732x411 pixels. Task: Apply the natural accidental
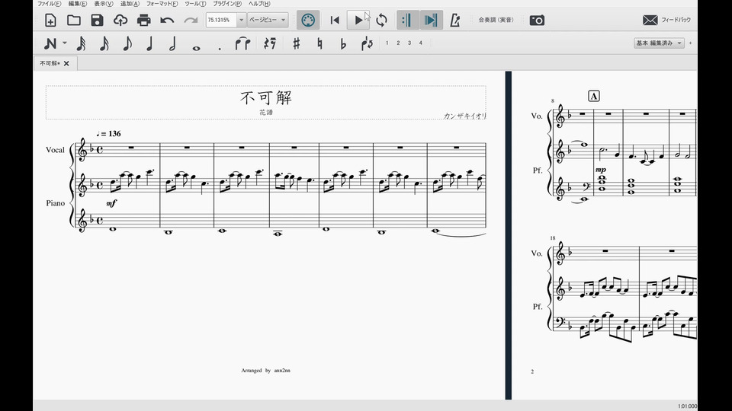pyautogui.click(x=319, y=43)
